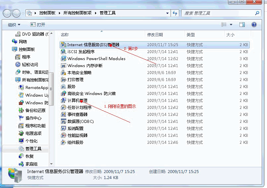Select 家庭组 tree item

pyautogui.click(x=28, y=164)
